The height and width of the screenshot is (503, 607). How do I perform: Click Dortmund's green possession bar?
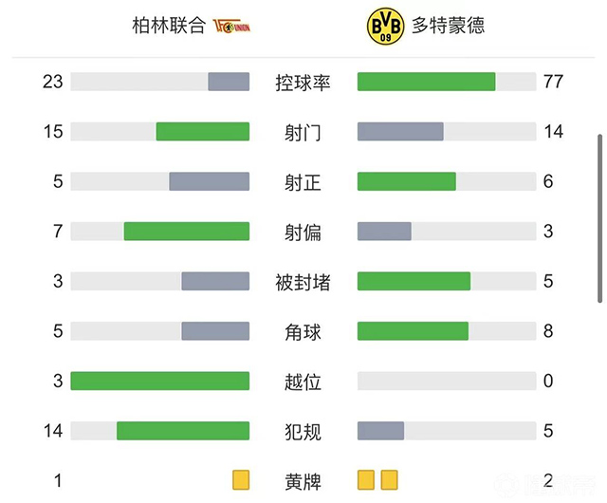click(x=426, y=82)
